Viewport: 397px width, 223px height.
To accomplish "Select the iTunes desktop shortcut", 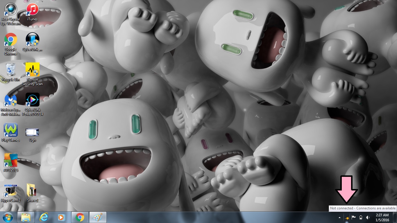I will [32, 12].
